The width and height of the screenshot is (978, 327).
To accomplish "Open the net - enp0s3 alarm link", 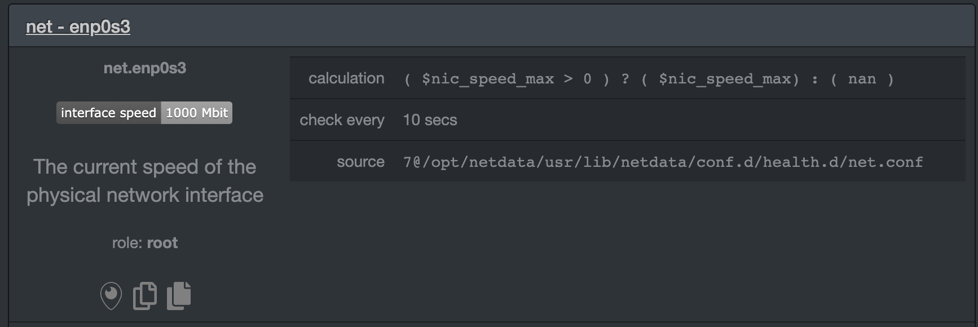I will coord(77,26).
